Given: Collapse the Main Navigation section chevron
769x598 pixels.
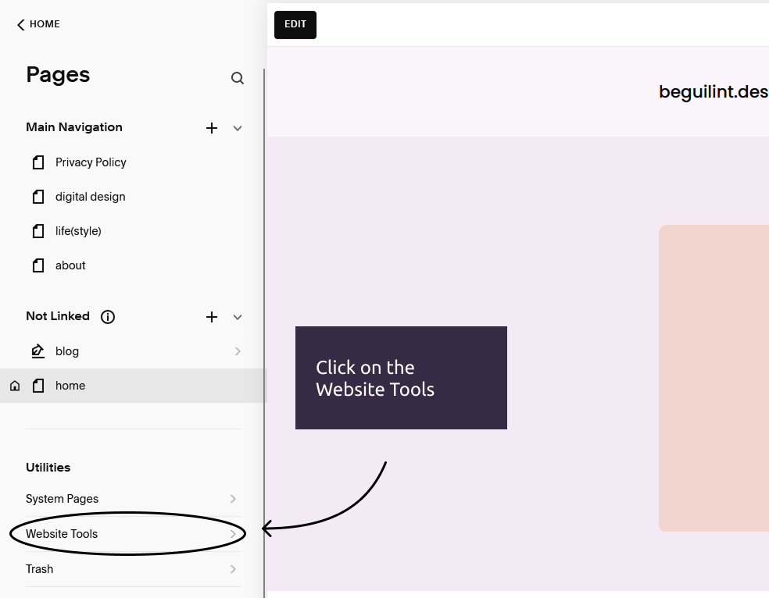Looking at the screenshot, I should (x=238, y=128).
